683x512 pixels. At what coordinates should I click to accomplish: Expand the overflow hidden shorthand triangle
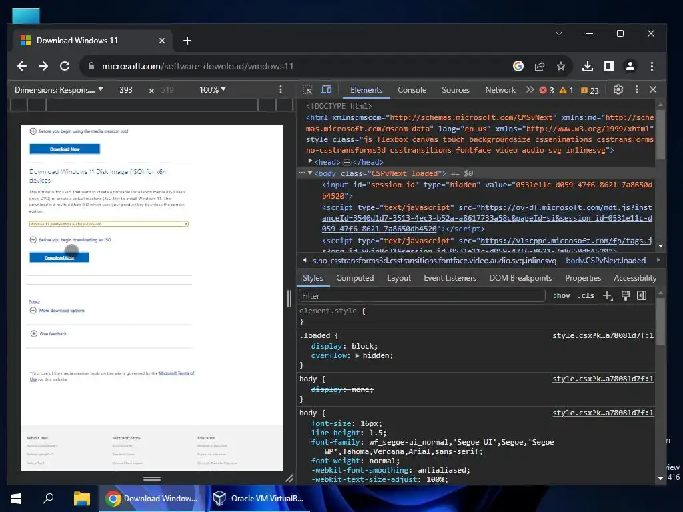[358, 356]
